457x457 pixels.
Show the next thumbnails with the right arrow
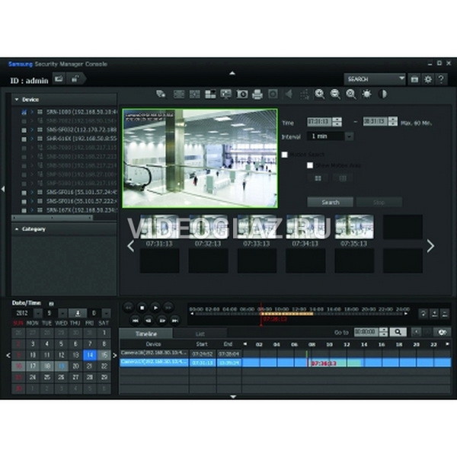click(430, 246)
